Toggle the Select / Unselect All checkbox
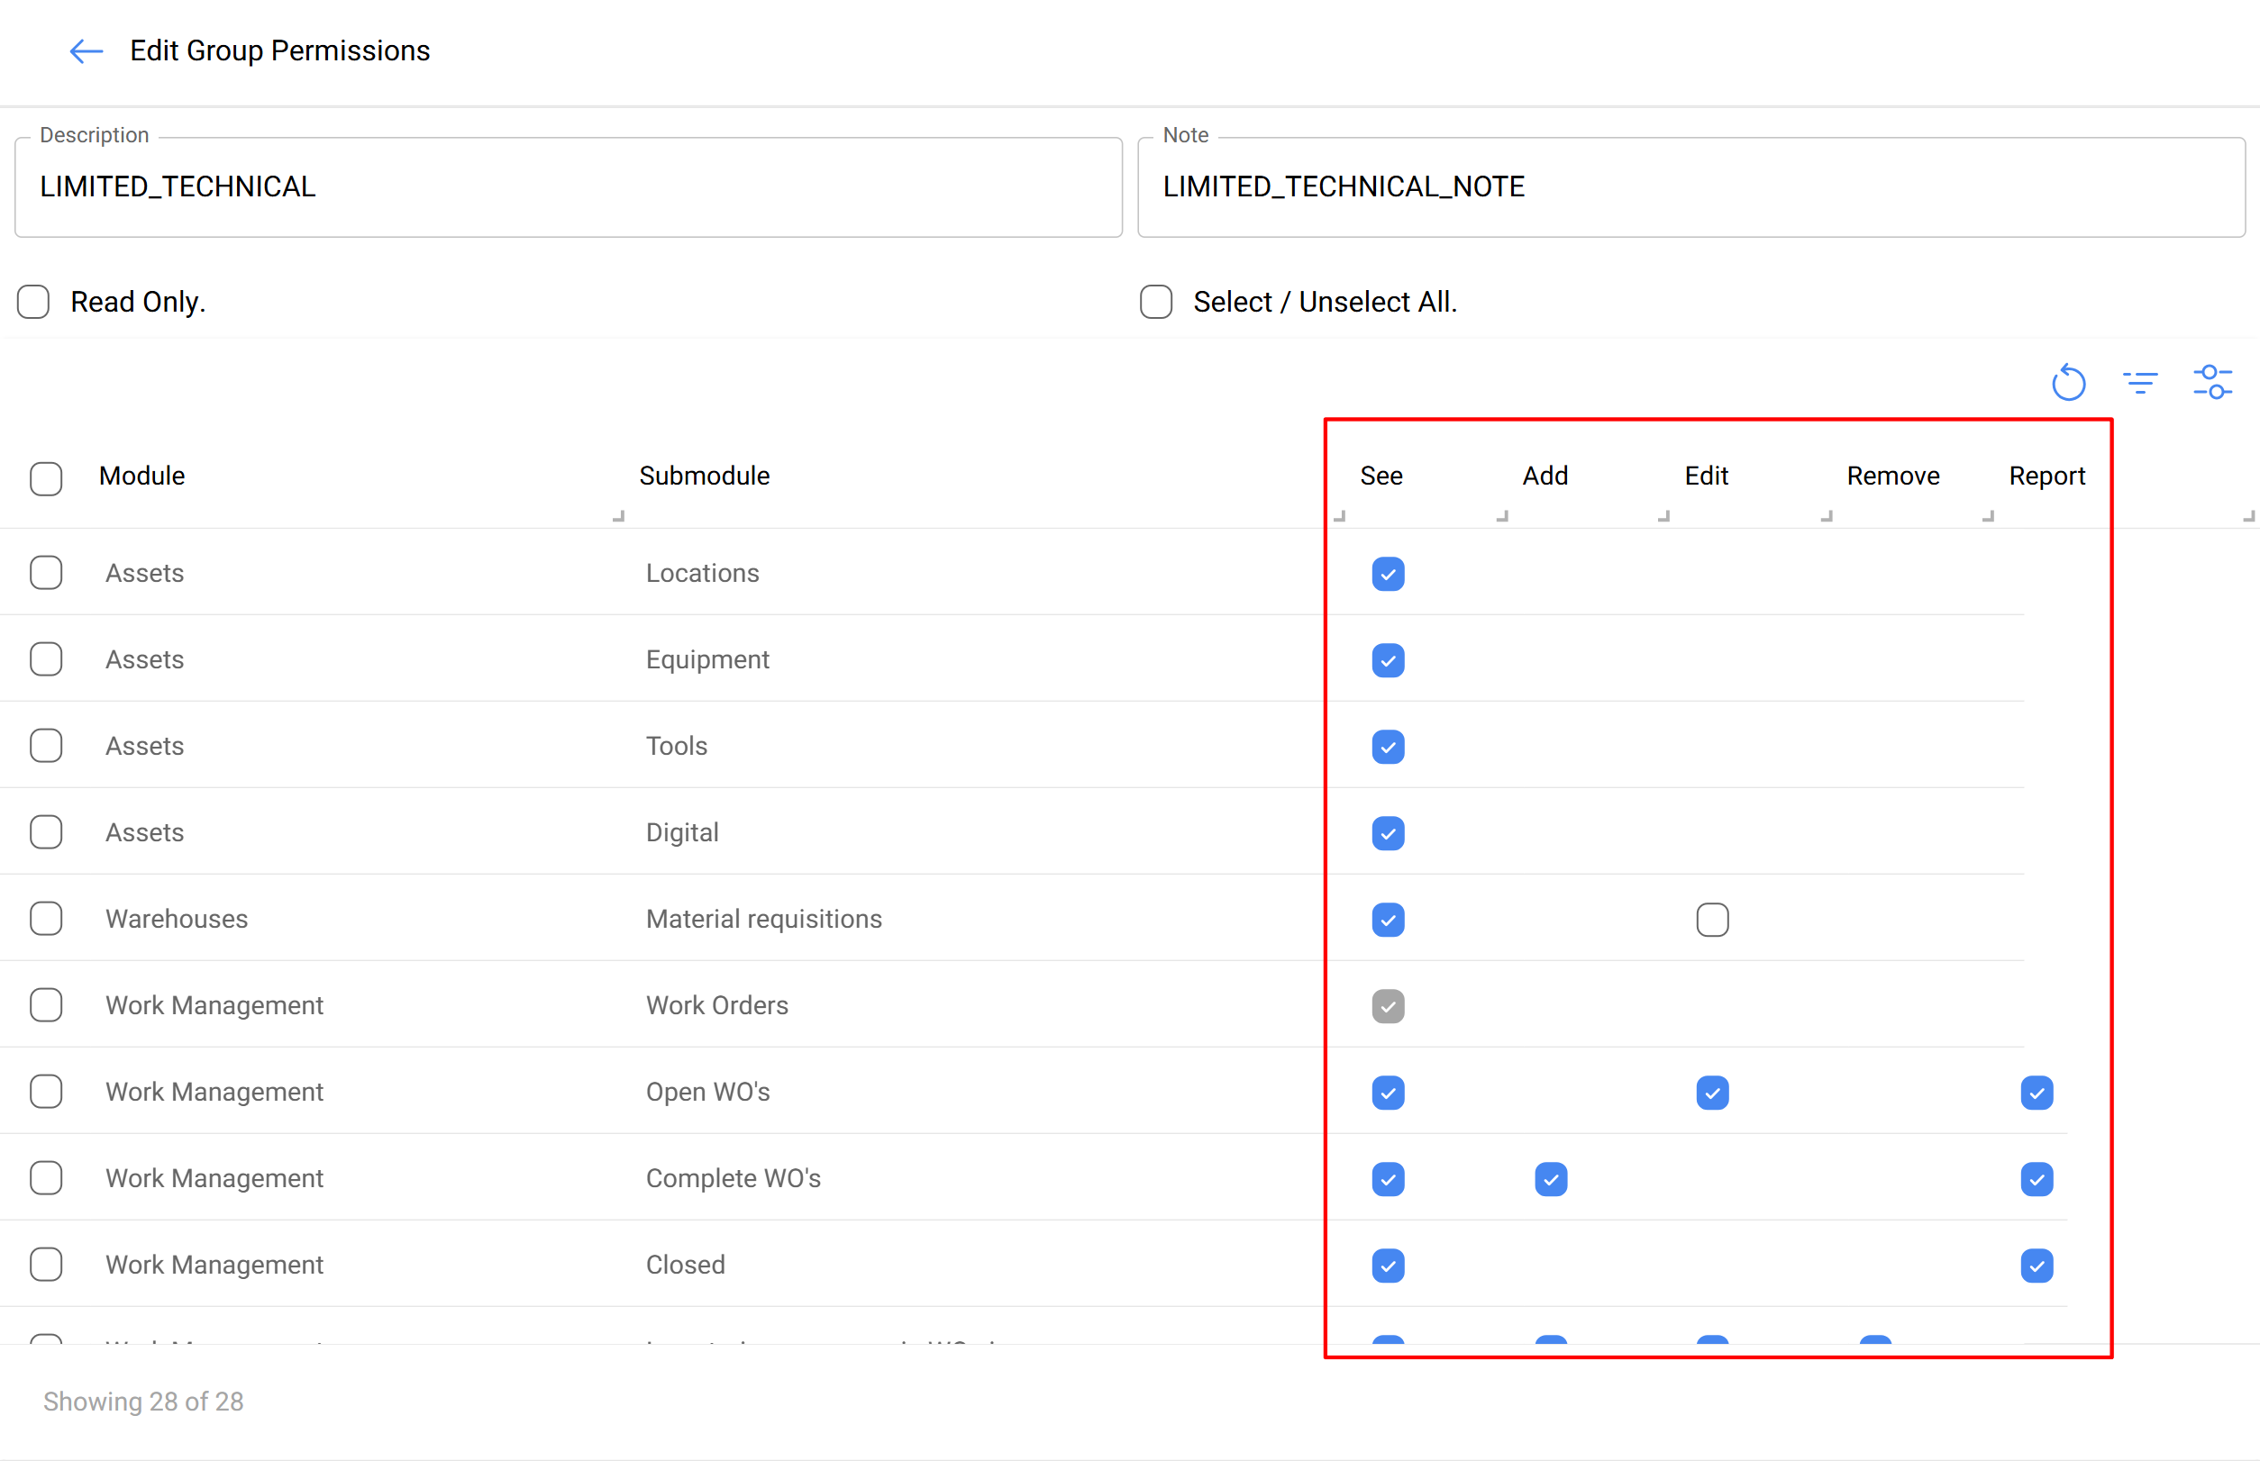2260x1461 pixels. point(1155,302)
